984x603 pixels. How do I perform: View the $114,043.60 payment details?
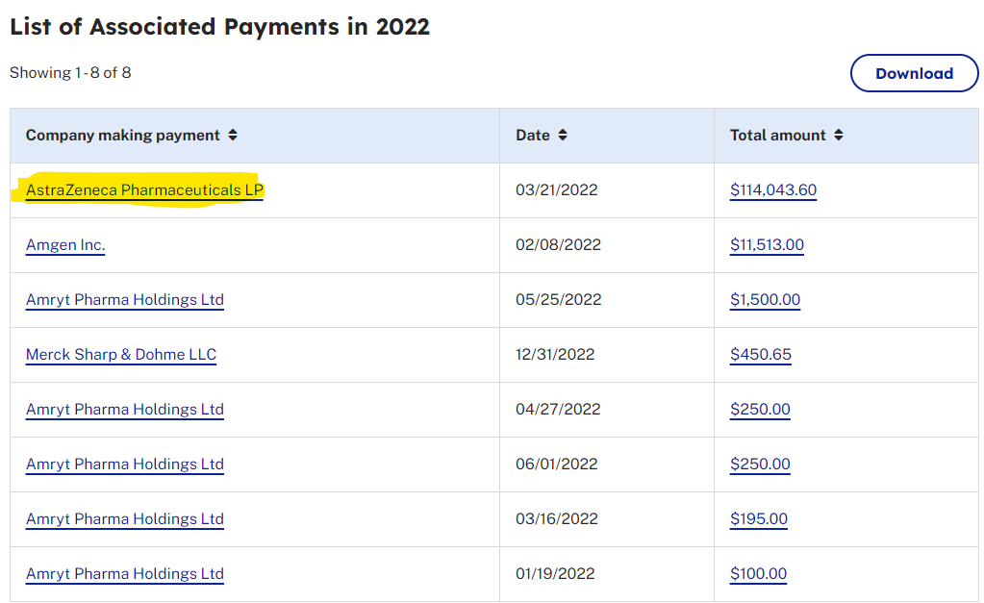[x=773, y=190]
